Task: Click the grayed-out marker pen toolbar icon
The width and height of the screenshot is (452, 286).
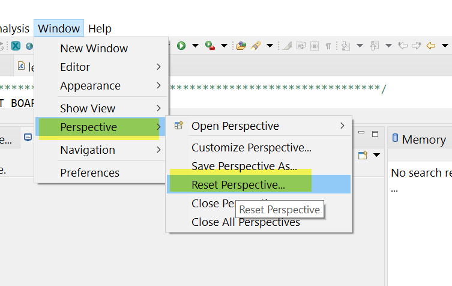Action: [287, 46]
